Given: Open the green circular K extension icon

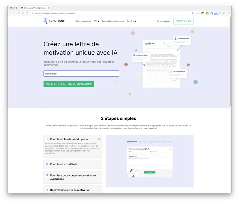Looking at the screenshot, I should [212, 13].
